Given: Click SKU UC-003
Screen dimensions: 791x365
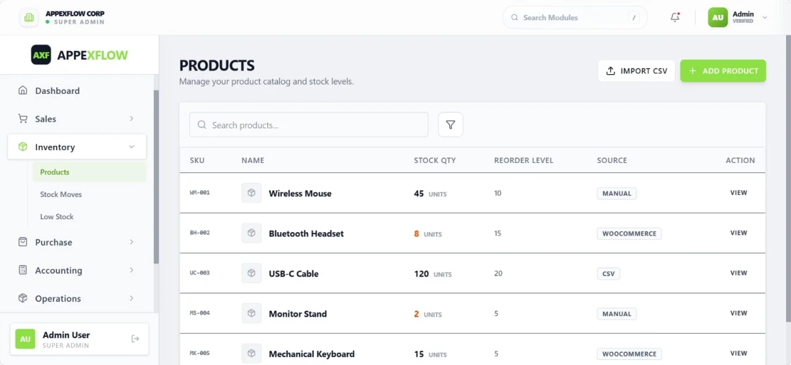Looking at the screenshot, I should tap(200, 273).
